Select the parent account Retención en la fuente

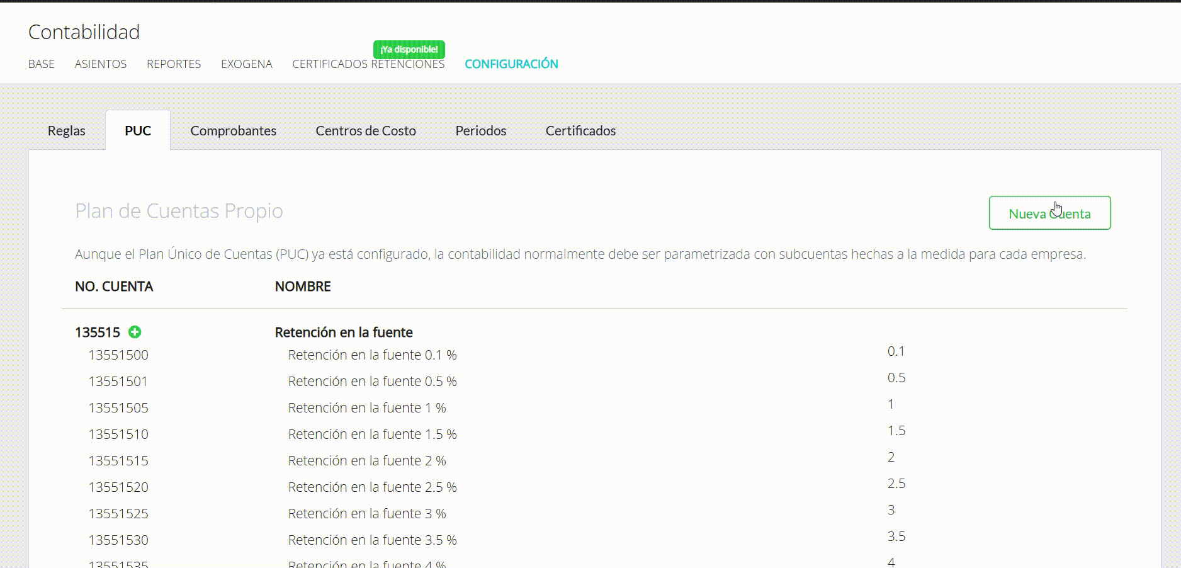pos(344,332)
